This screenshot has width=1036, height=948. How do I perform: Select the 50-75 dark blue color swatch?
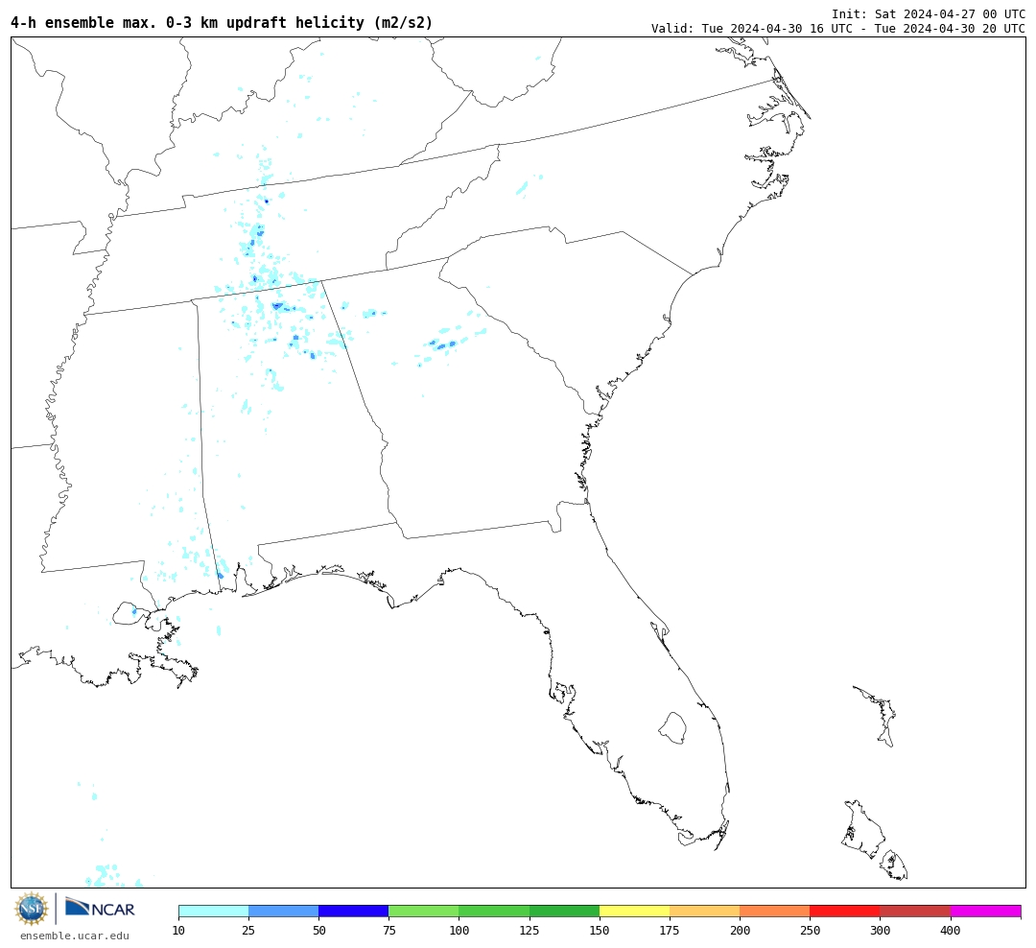coord(353,911)
